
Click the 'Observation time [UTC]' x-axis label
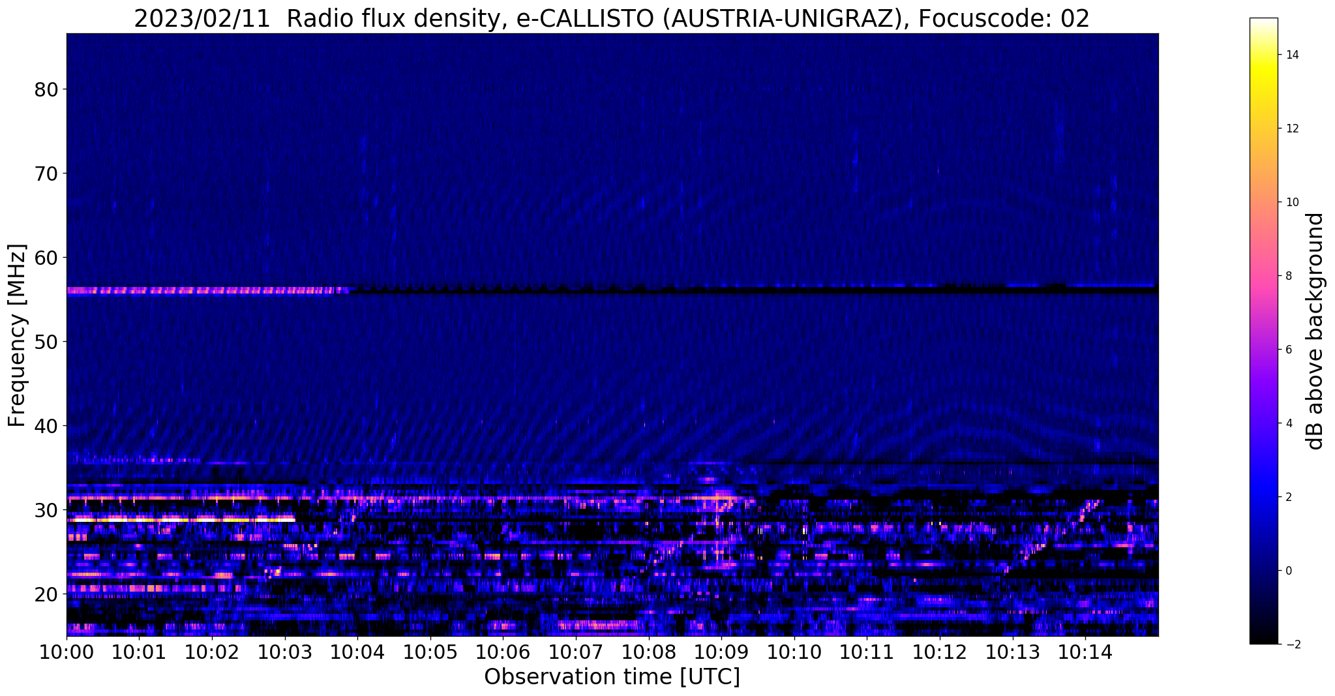pyautogui.click(x=612, y=677)
